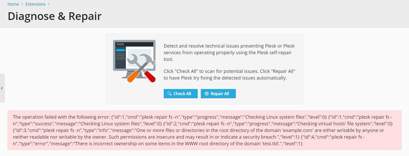
Task: Click the magnifier icon in Check All
Action: click(169, 94)
